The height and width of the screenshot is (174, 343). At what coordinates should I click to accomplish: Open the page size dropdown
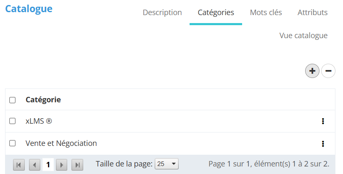click(167, 164)
